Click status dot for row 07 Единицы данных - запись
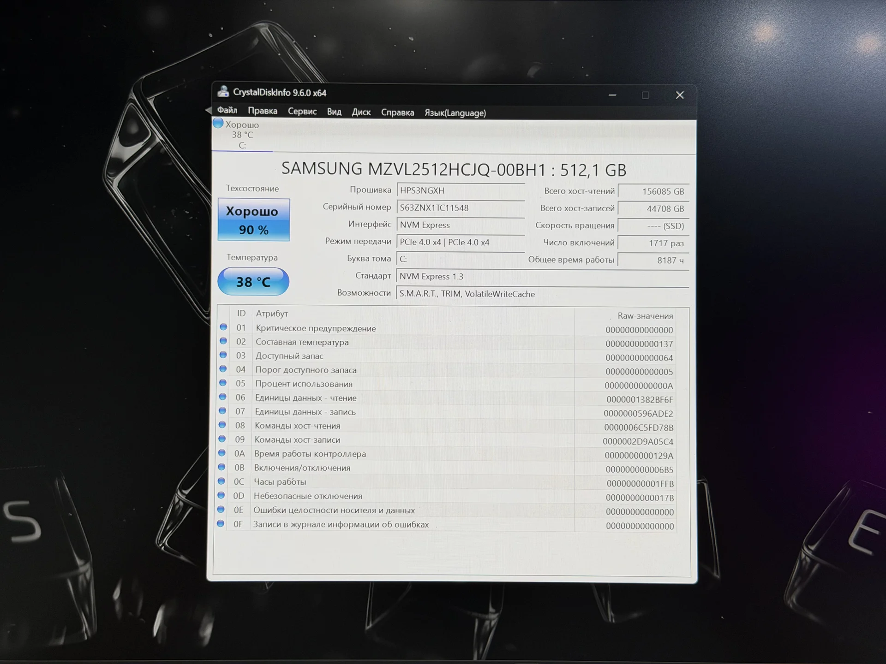 (222, 410)
